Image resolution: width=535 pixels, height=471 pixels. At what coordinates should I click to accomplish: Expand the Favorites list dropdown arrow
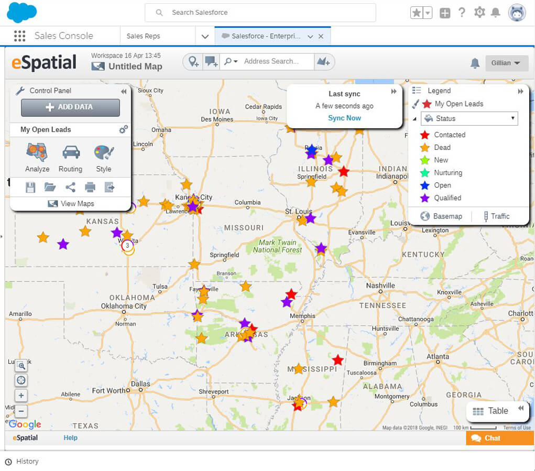click(x=428, y=13)
